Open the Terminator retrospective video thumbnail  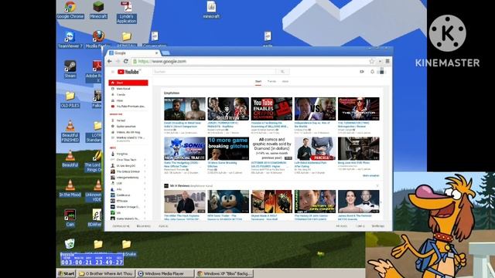pyautogui.click(x=359, y=109)
